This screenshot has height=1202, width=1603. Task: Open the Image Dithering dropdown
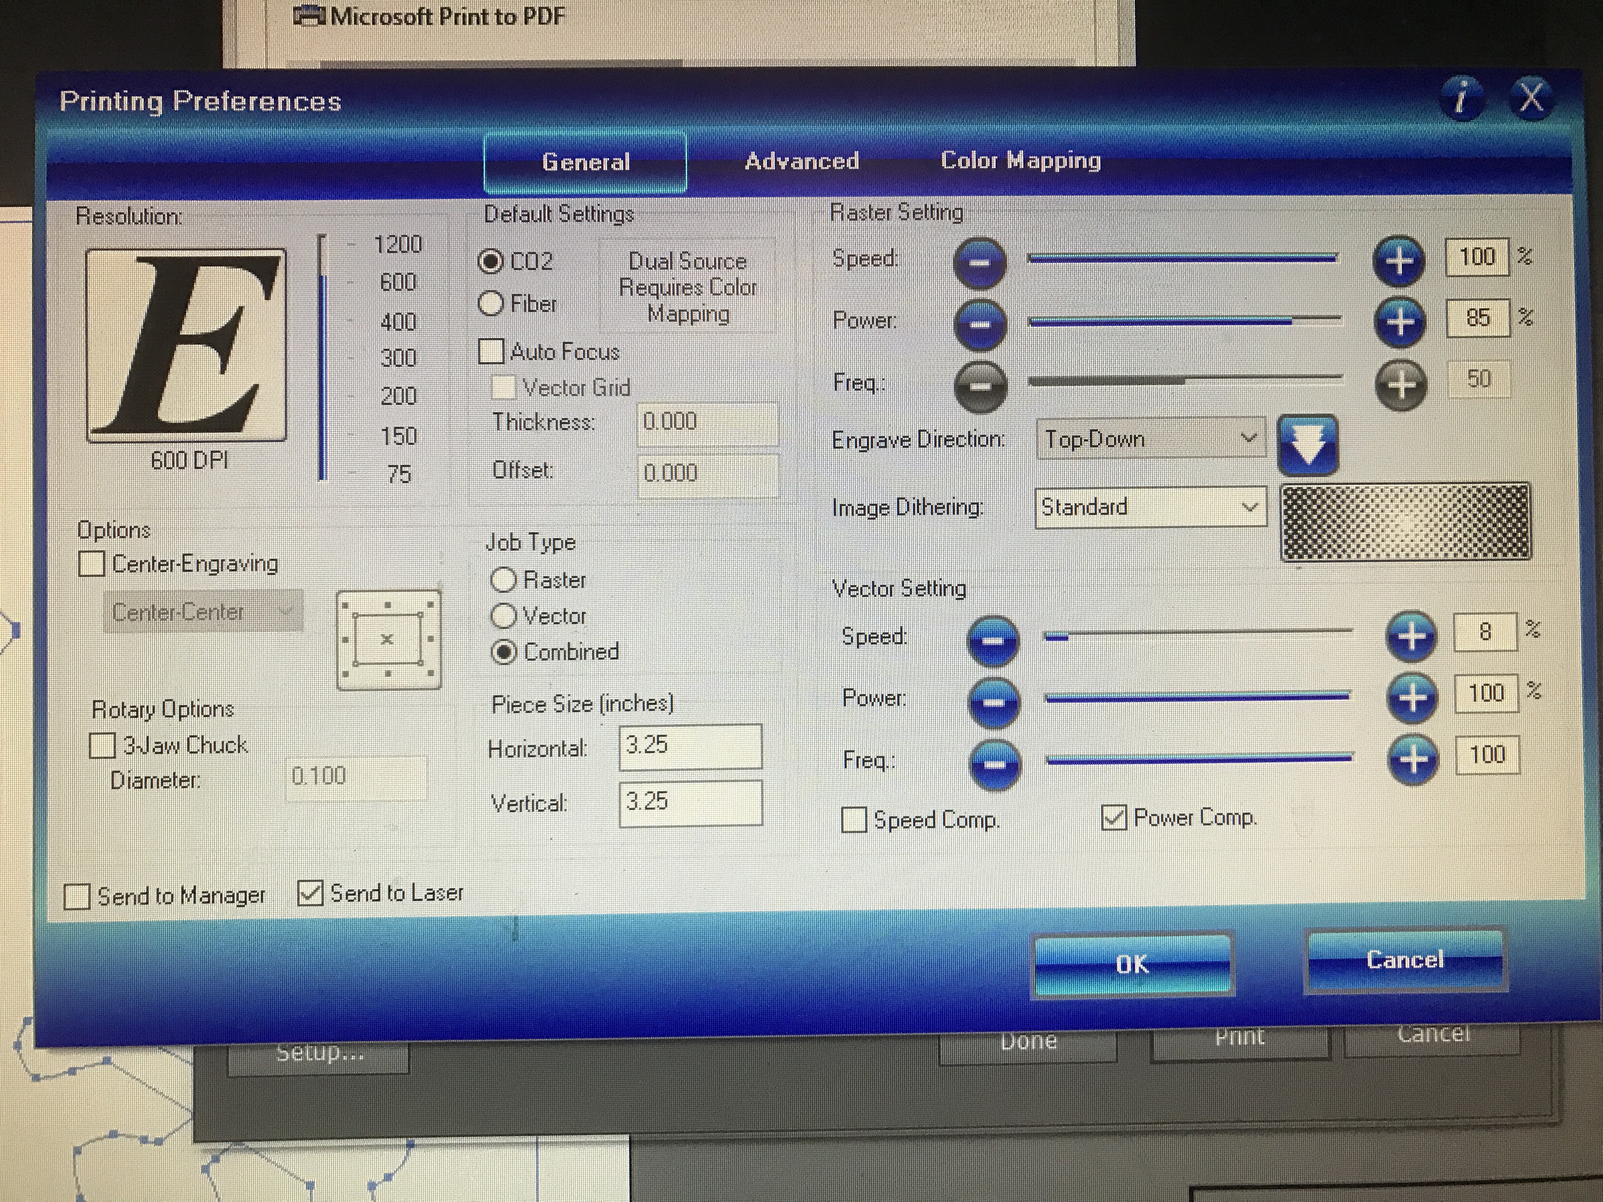[1151, 507]
